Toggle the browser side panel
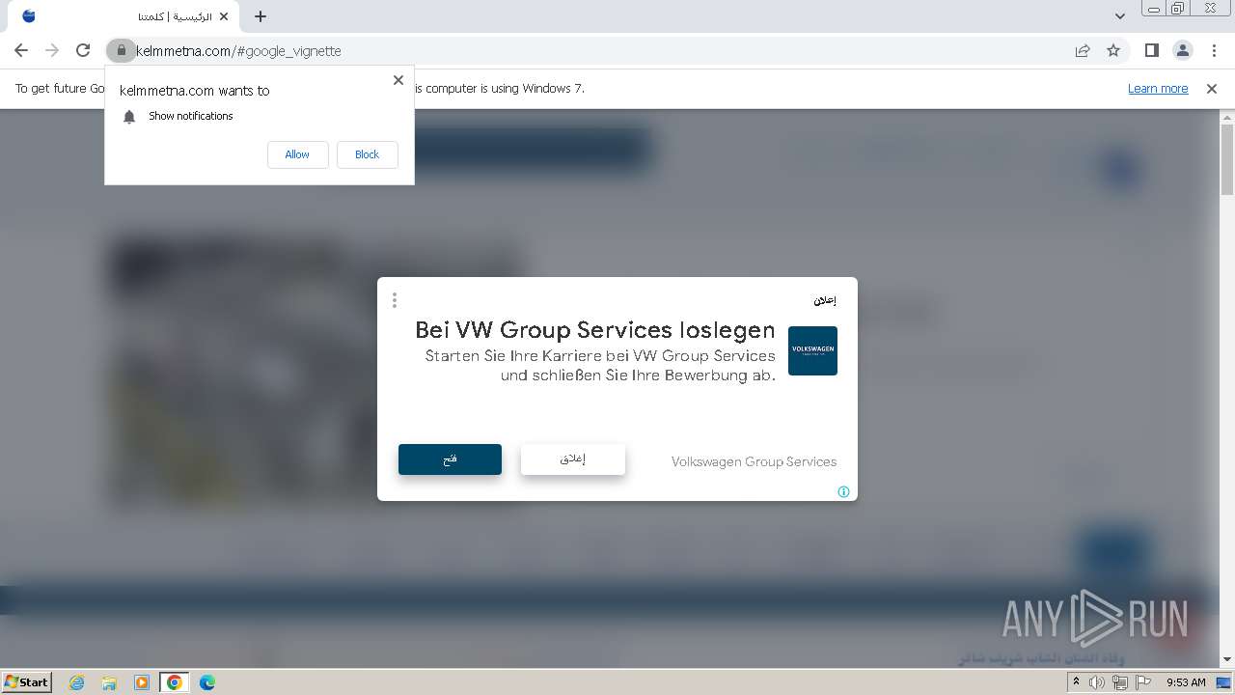 coord(1151,50)
